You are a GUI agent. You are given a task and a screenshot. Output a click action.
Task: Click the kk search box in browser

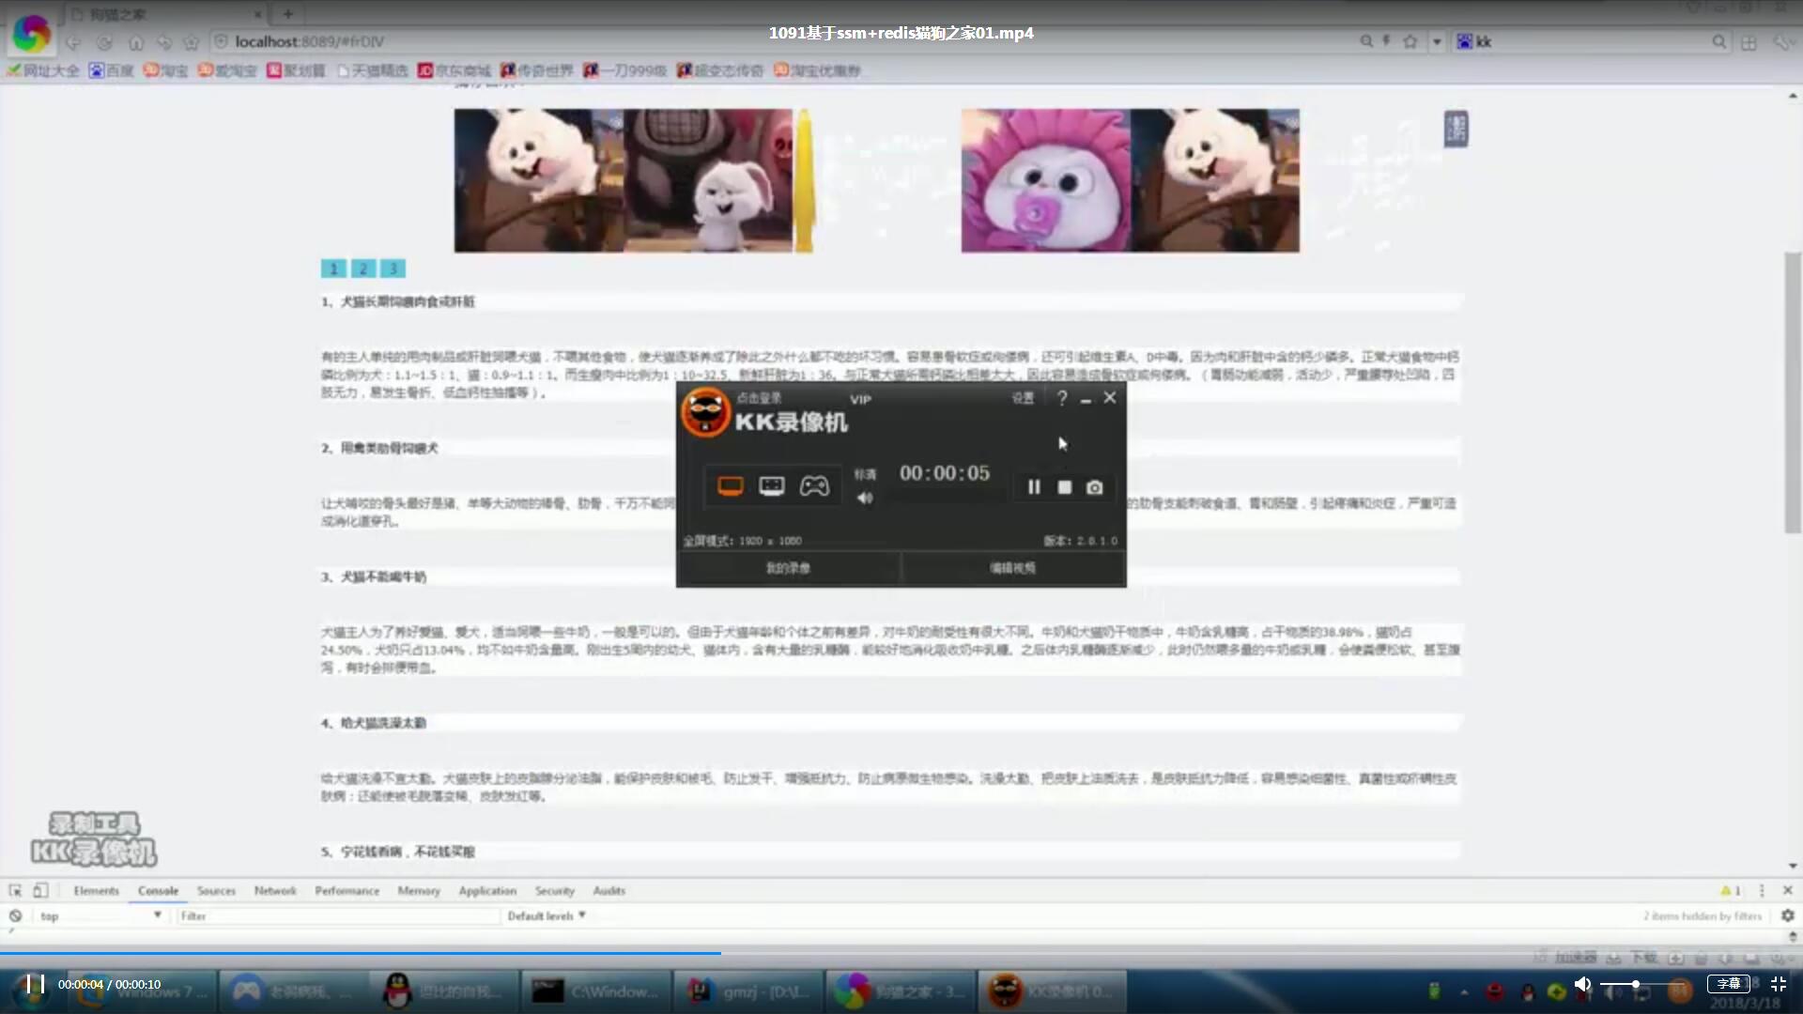tap(1592, 41)
